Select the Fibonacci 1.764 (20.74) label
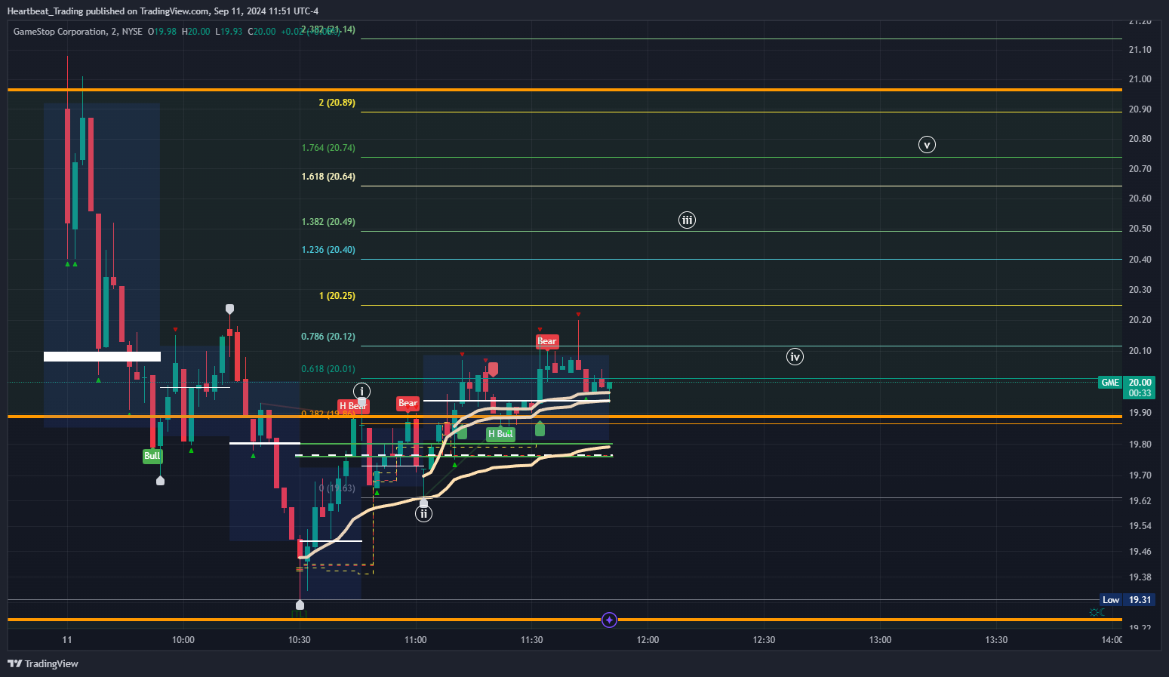Image resolution: width=1169 pixels, height=677 pixels. (328, 148)
